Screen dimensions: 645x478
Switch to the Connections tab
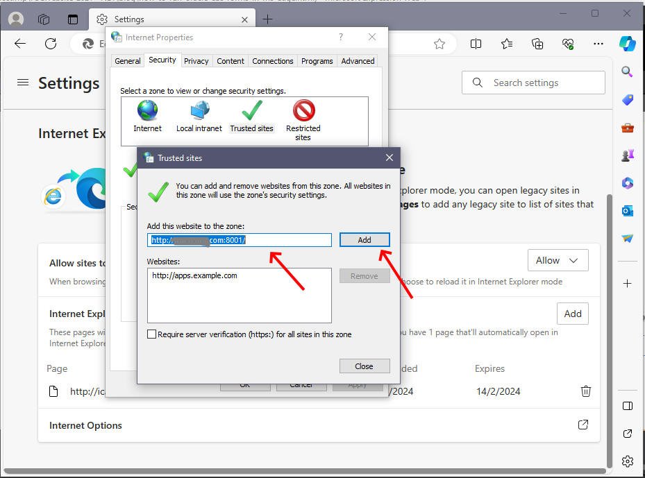tap(273, 61)
